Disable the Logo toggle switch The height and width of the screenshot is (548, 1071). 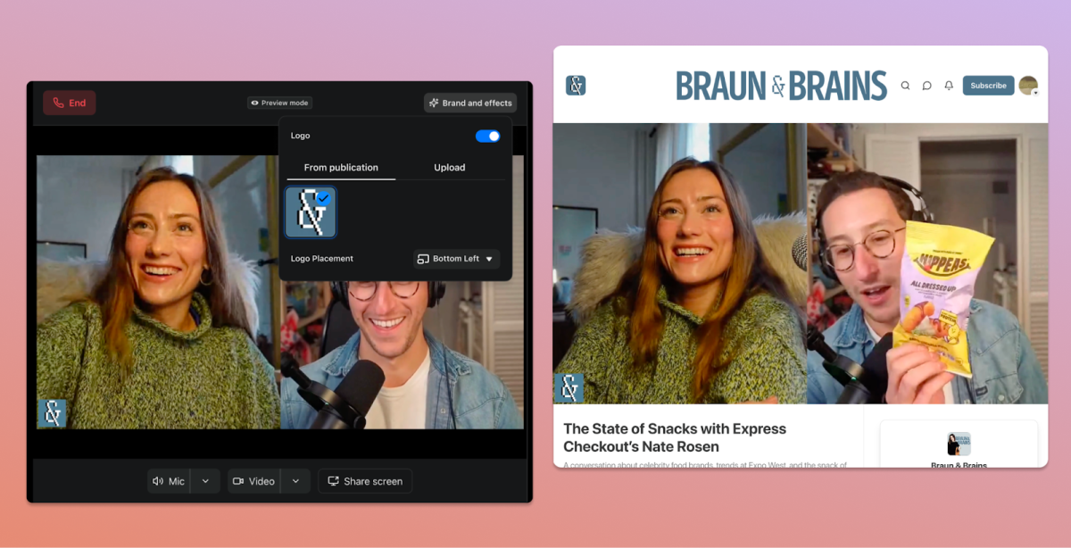(x=487, y=135)
